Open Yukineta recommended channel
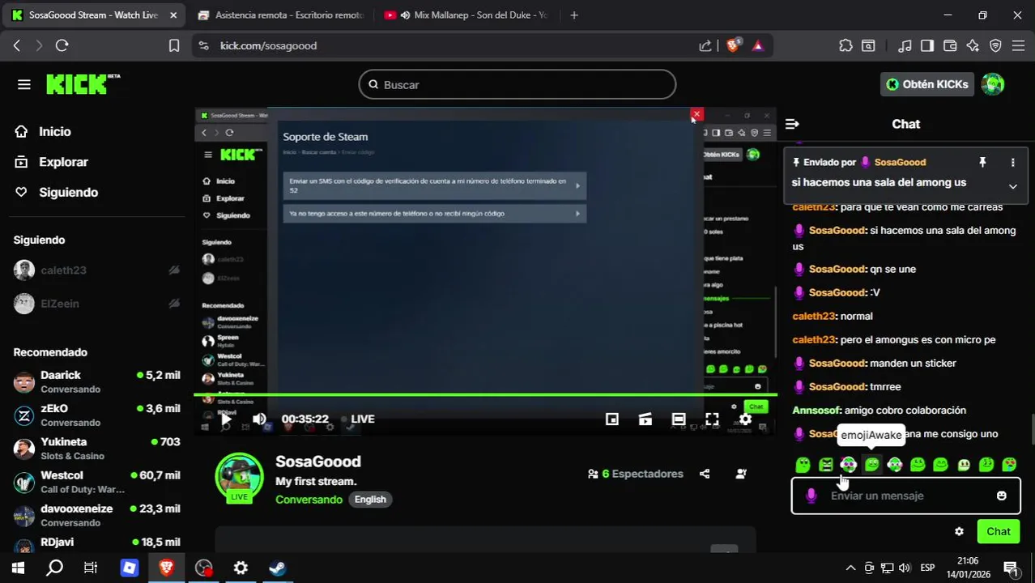1035x583 pixels. tap(96, 449)
